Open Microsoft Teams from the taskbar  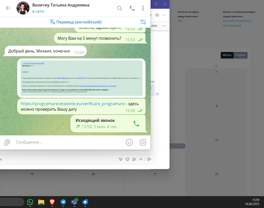(x=74, y=202)
